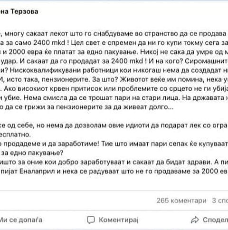Click the word Нисkоквалификувани in the post
Screen dimensions: 228x230
click(45, 70)
